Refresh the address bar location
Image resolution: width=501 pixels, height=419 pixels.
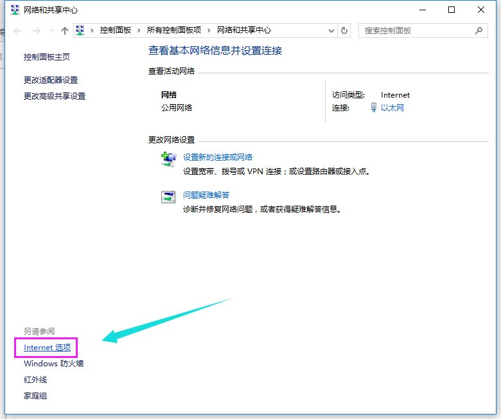pyautogui.click(x=345, y=30)
